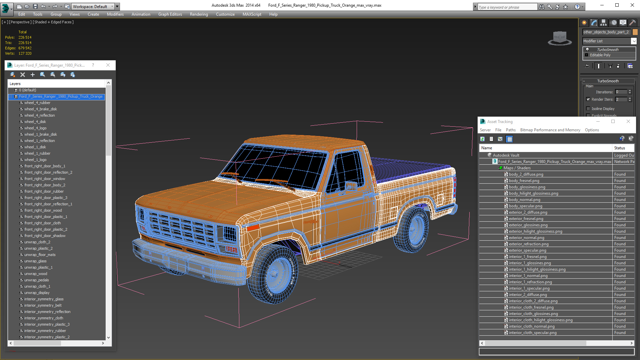Toggle the Render Iters checkbox
The height and width of the screenshot is (360, 640).
tap(588, 99)
